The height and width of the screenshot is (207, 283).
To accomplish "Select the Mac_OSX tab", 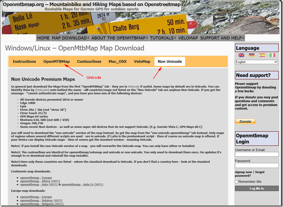I will tap(117, 61).
